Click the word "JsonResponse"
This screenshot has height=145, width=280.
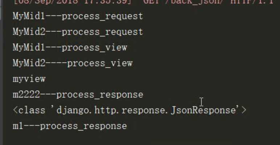tap(203, 110)
